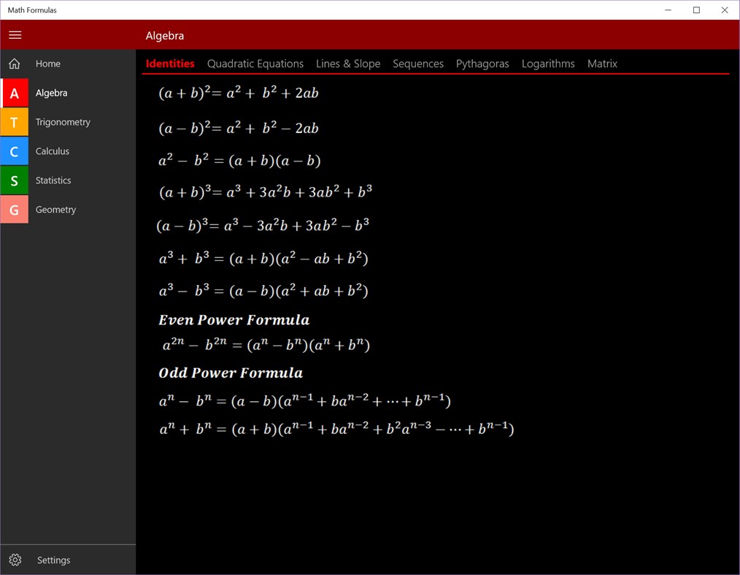Select the pink Geometry 'G' icon
Image resolution: width=740 pixels, height=575 pixels.
(x=15, y=210)
